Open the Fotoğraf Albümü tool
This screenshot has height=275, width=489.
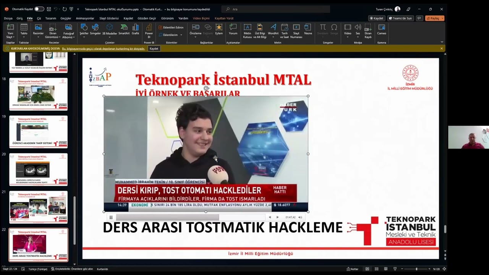pos(68,31)
